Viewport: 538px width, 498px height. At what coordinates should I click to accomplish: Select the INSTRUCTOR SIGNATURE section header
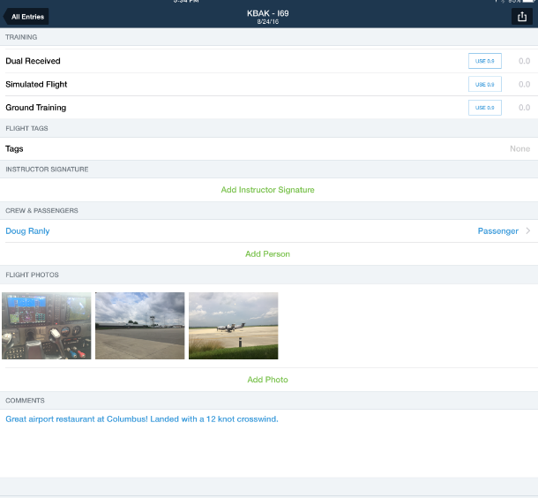(x=47, y=170)
